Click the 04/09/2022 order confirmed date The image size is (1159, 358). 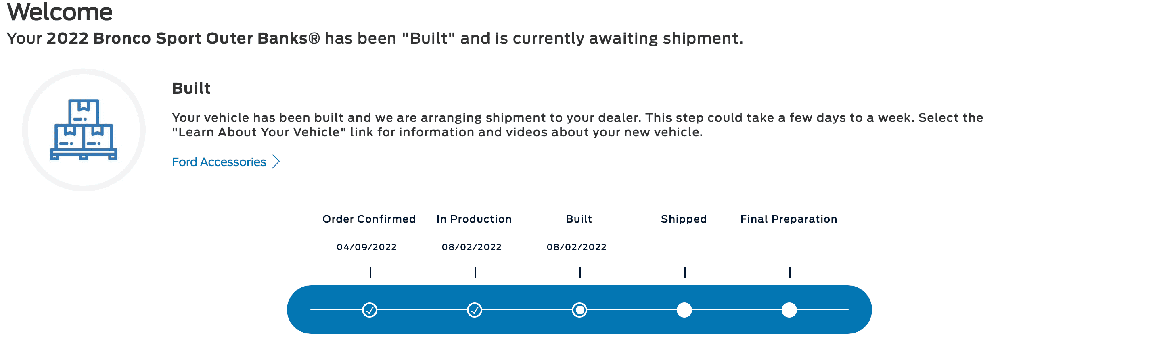(x=367, y=247)
